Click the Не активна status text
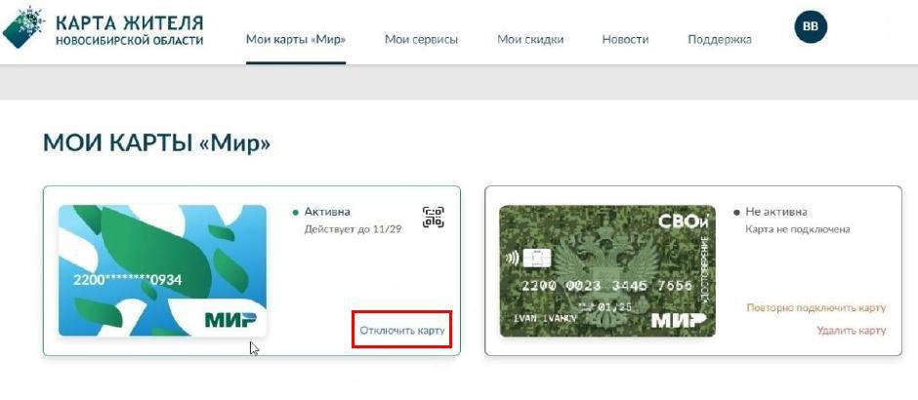918x400 pixels. 775,212
